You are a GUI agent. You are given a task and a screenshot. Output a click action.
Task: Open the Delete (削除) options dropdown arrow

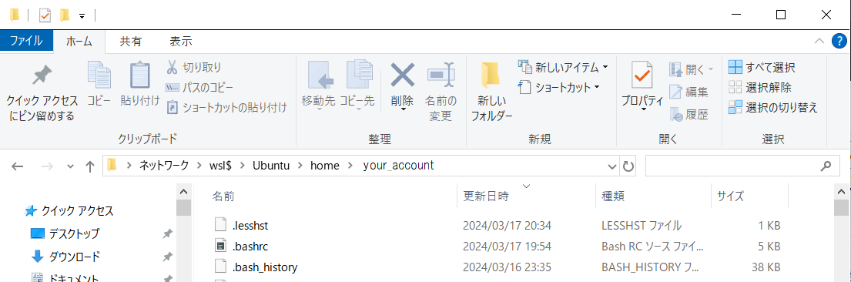pyautogui.click(x=403, y=109)
